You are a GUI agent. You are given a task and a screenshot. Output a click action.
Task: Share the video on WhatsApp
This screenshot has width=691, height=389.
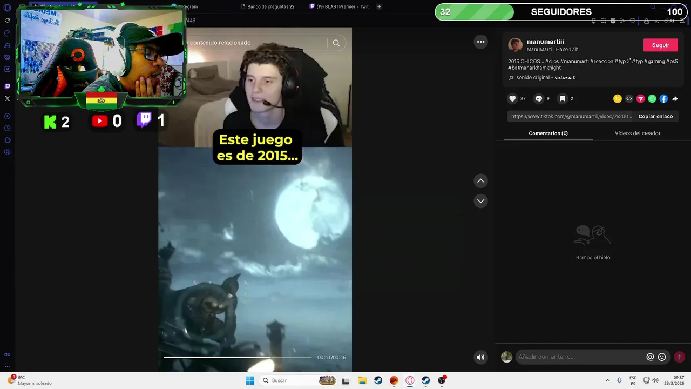point(652,99)
